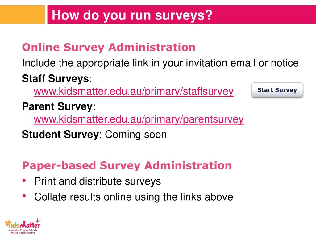Click 'Australian Primary Schools' tagline under logo
The width and height of the screenshot is (316, 237).
[23, 230]
